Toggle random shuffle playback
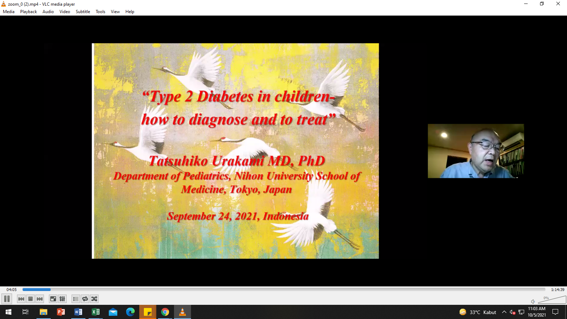This screenshot has width=567, height=319. [x=94, y=299]
